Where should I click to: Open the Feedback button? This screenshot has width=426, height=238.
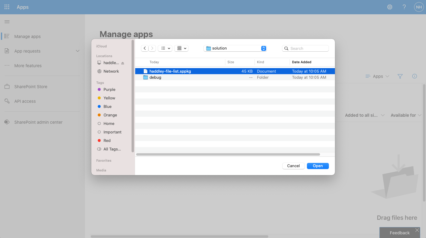pyautogui.click(x=400, y=233)
